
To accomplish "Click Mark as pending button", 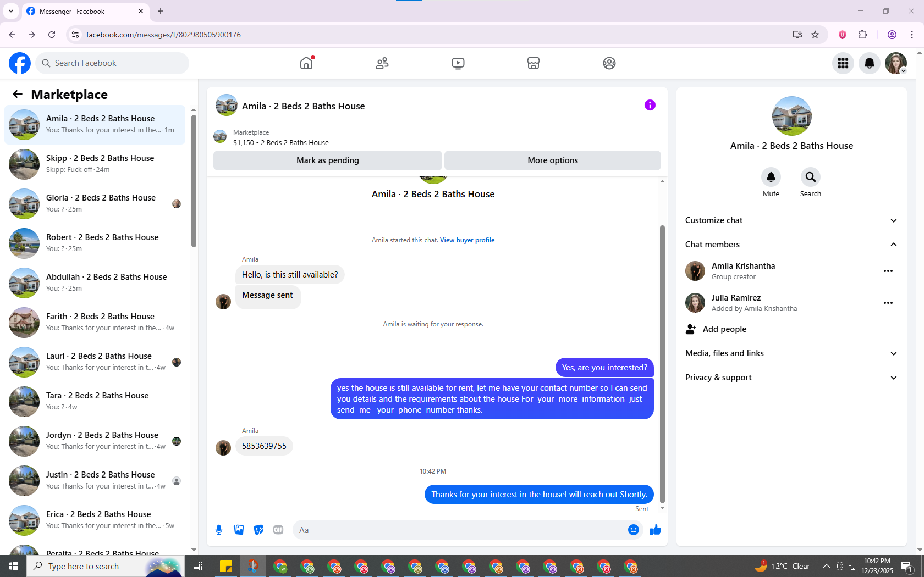I will (328, 160).
